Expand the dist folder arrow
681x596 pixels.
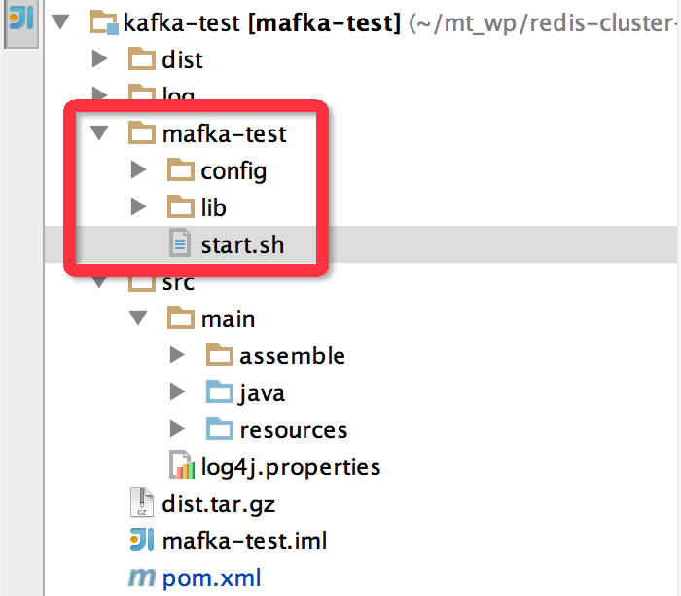(100, 58)
